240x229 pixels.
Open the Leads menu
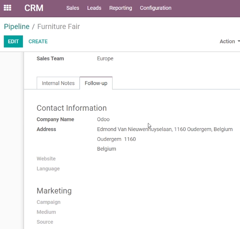[94, 8]
